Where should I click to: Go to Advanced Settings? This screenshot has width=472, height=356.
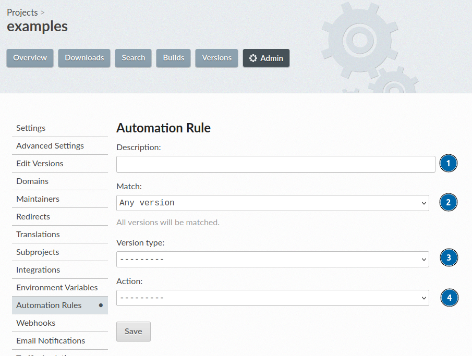click(50, 145)
